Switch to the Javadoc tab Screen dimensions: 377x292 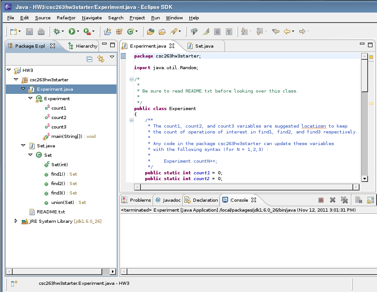(168, 200)
